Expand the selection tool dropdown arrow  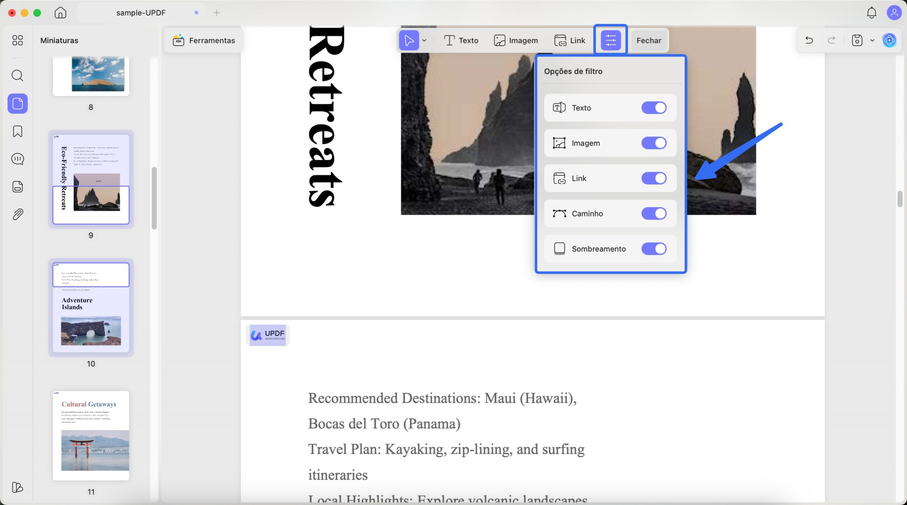coord(425,40)
